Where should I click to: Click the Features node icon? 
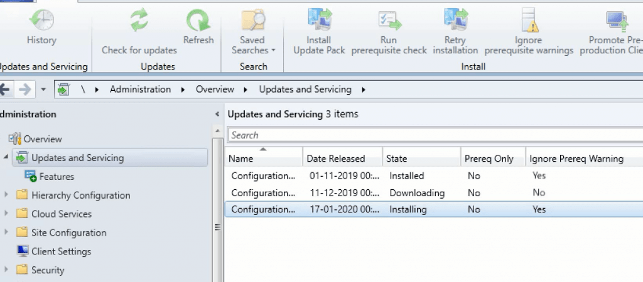point(31,176)
